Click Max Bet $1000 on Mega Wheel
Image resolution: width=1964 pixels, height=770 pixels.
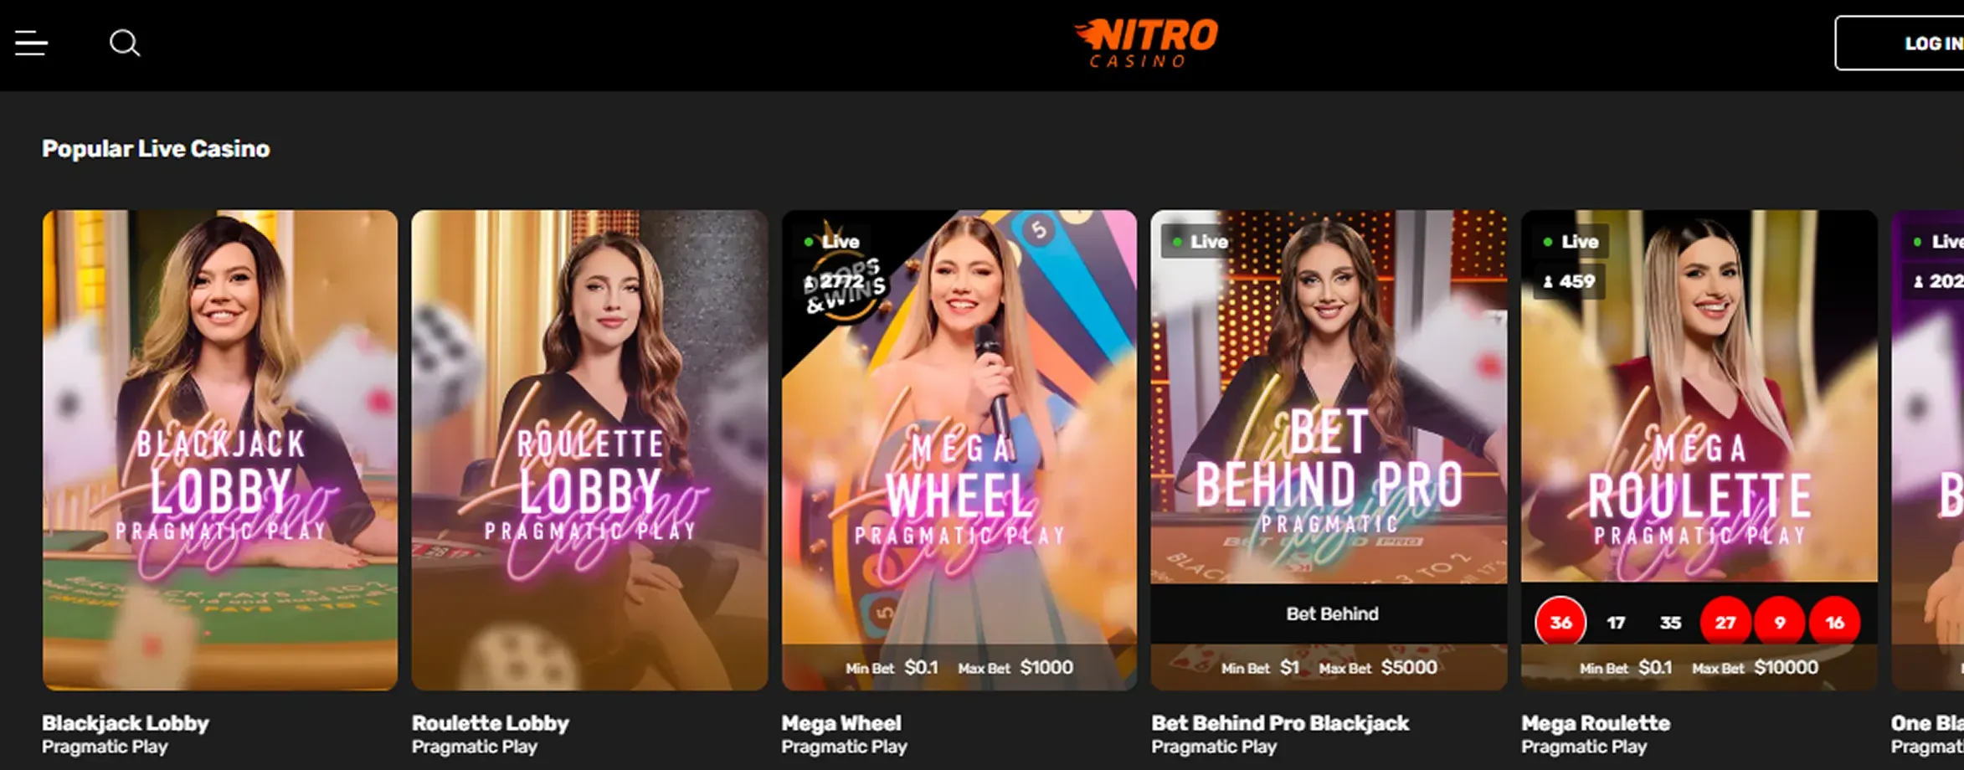click(x=1015, y=668)
